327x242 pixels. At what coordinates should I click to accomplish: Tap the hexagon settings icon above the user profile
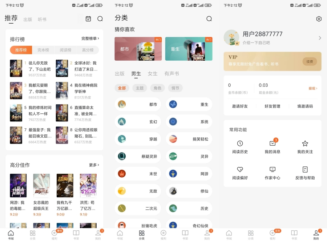point(319,19)
